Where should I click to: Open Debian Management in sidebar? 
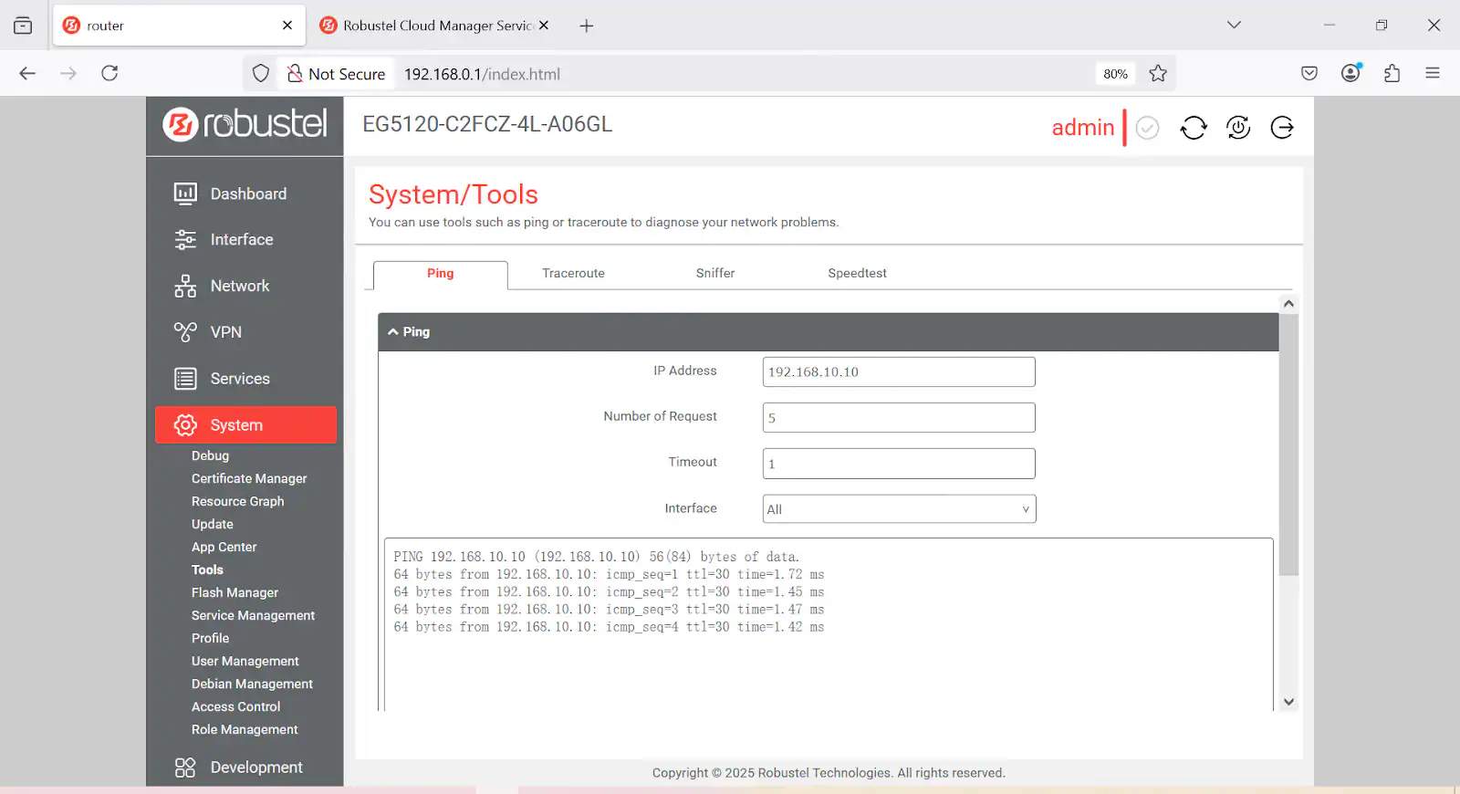pos(252,684)
